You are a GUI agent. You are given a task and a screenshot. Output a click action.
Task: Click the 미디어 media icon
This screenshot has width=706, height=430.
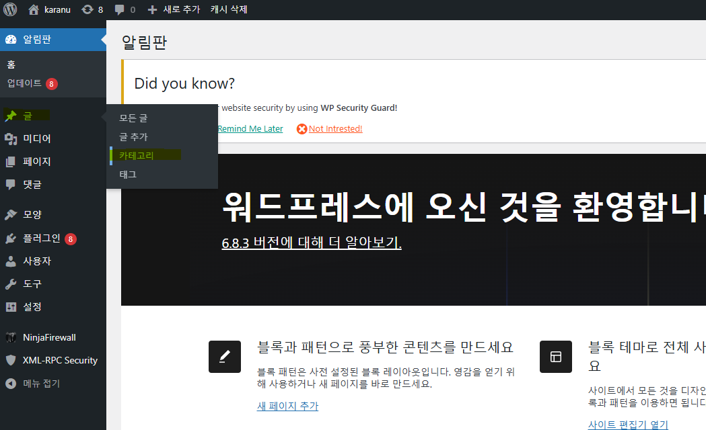pos(11,139)
